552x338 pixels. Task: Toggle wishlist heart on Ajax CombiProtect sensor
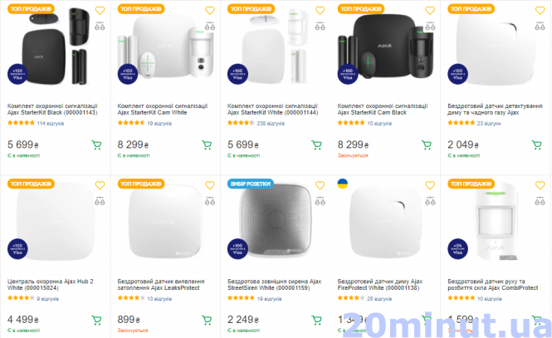[x=540, y=185]
